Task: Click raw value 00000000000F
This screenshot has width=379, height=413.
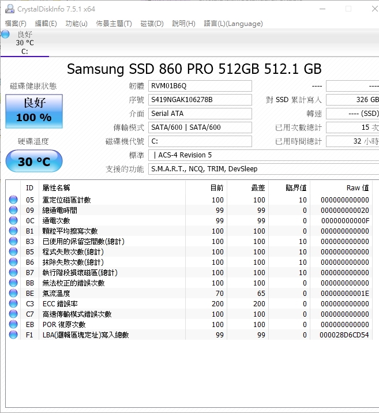Action: pos(345,221)
